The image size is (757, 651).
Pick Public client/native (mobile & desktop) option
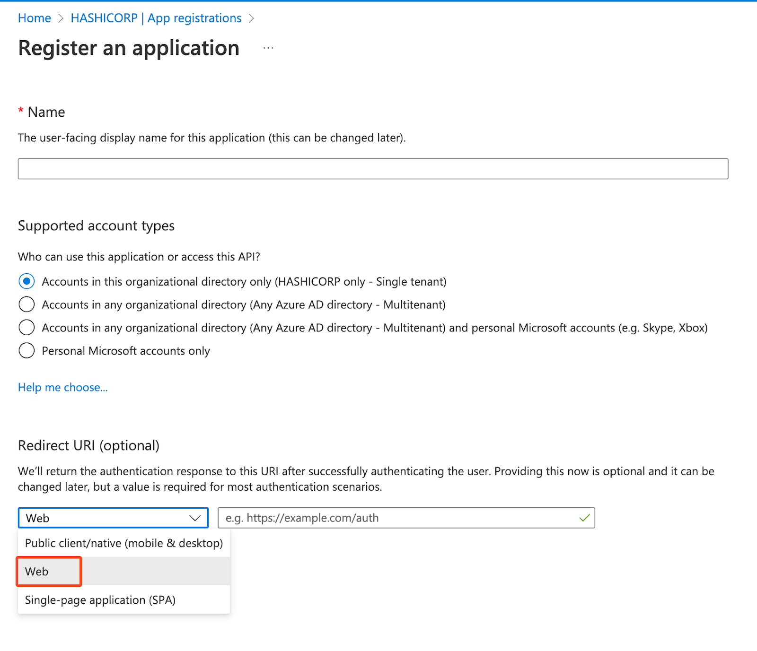[123, 543]
